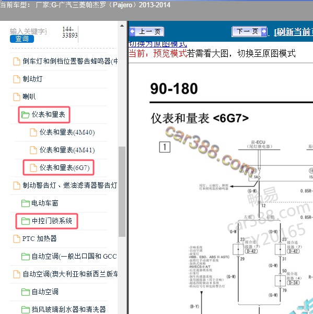This screenshot has height=314, width=313.
Task: Click the left arrow icon on 上一页
Action: tap(132, 31)
